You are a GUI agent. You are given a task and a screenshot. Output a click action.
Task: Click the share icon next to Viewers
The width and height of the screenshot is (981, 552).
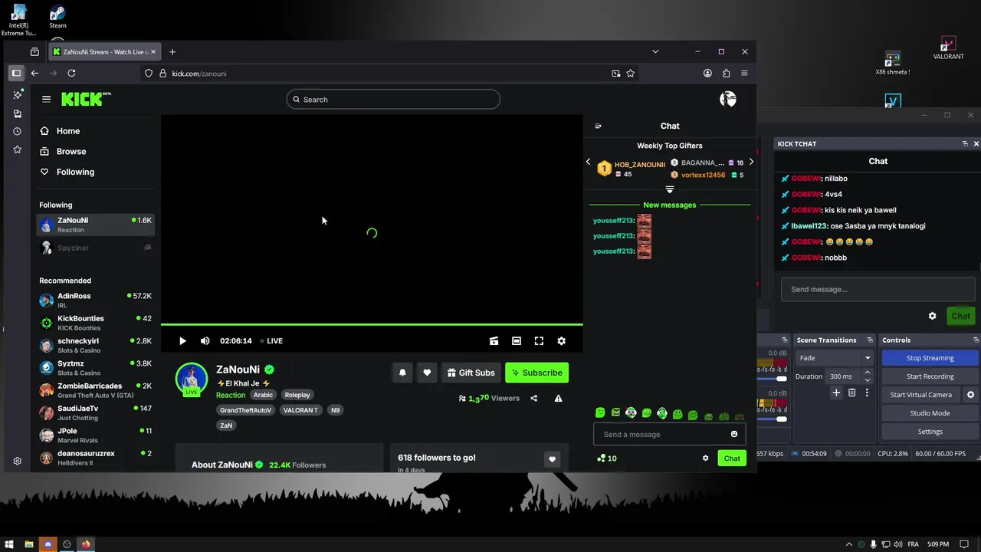coord(534,398)
